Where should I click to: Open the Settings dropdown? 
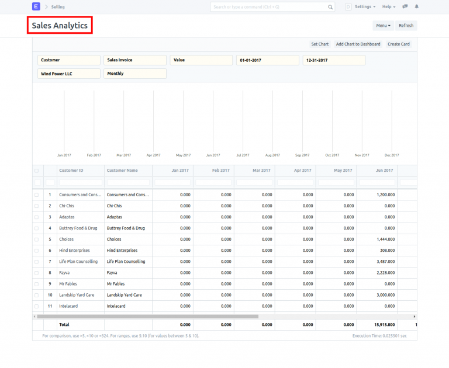(365, 7)
